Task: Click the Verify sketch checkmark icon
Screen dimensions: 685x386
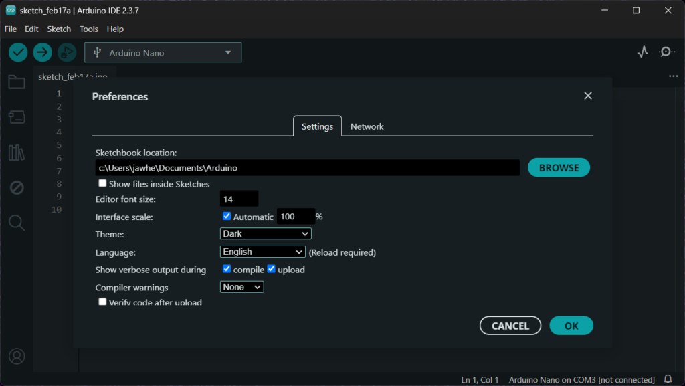Action: pos(18,52)
